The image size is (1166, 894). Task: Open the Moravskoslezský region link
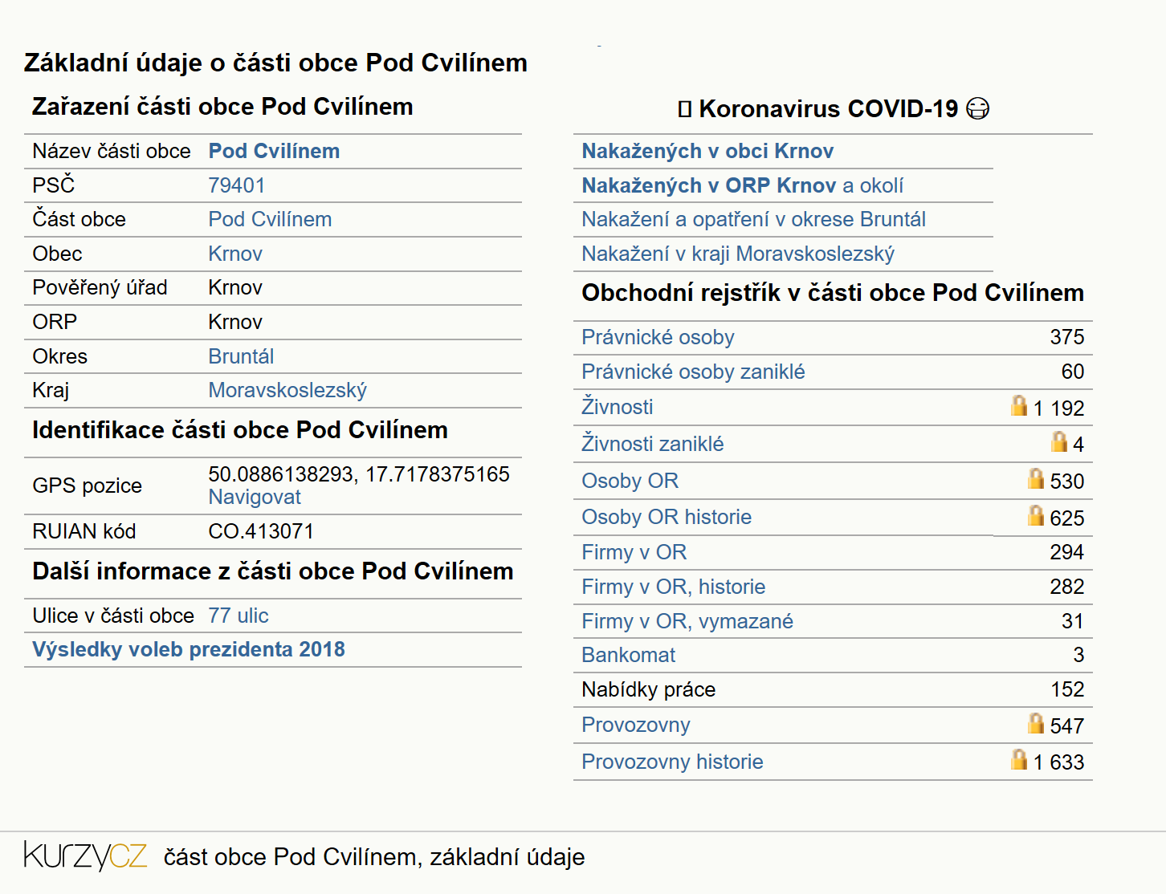coord(287,390)
